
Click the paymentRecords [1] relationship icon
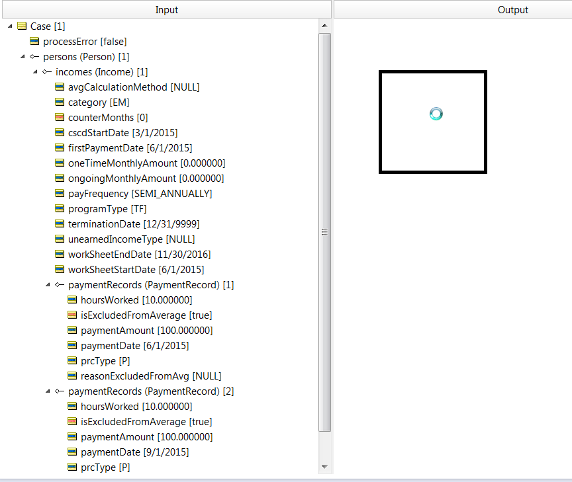coord(60,284)
